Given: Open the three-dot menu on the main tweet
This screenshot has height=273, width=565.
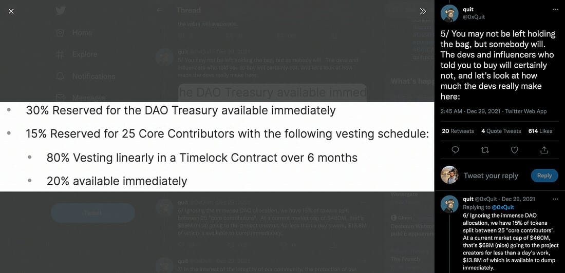Looking at the screenshot, I should 555,9.
